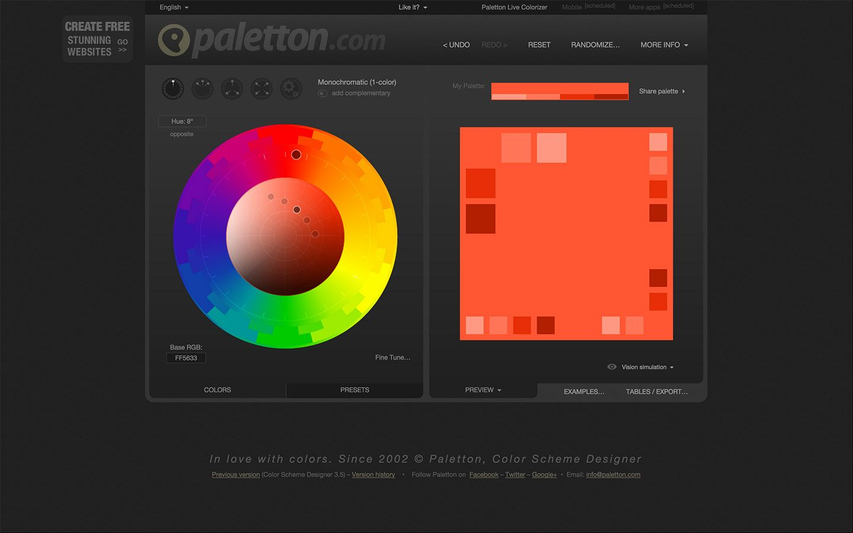The image size is (853, 533).
Task: Click the darkest shade dot in the inner circle
Action: 315,234
